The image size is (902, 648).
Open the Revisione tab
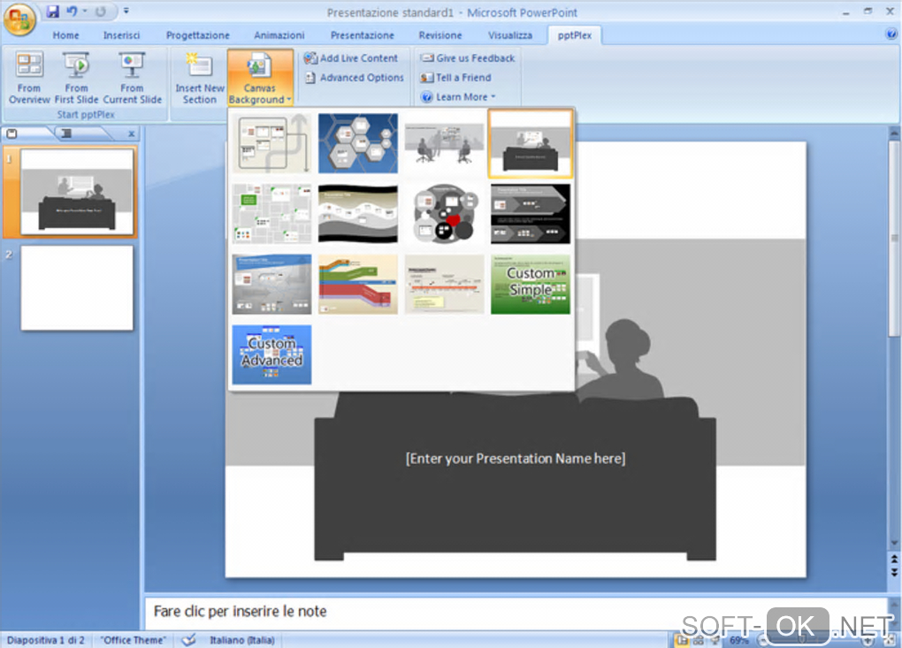click(440, 35)
